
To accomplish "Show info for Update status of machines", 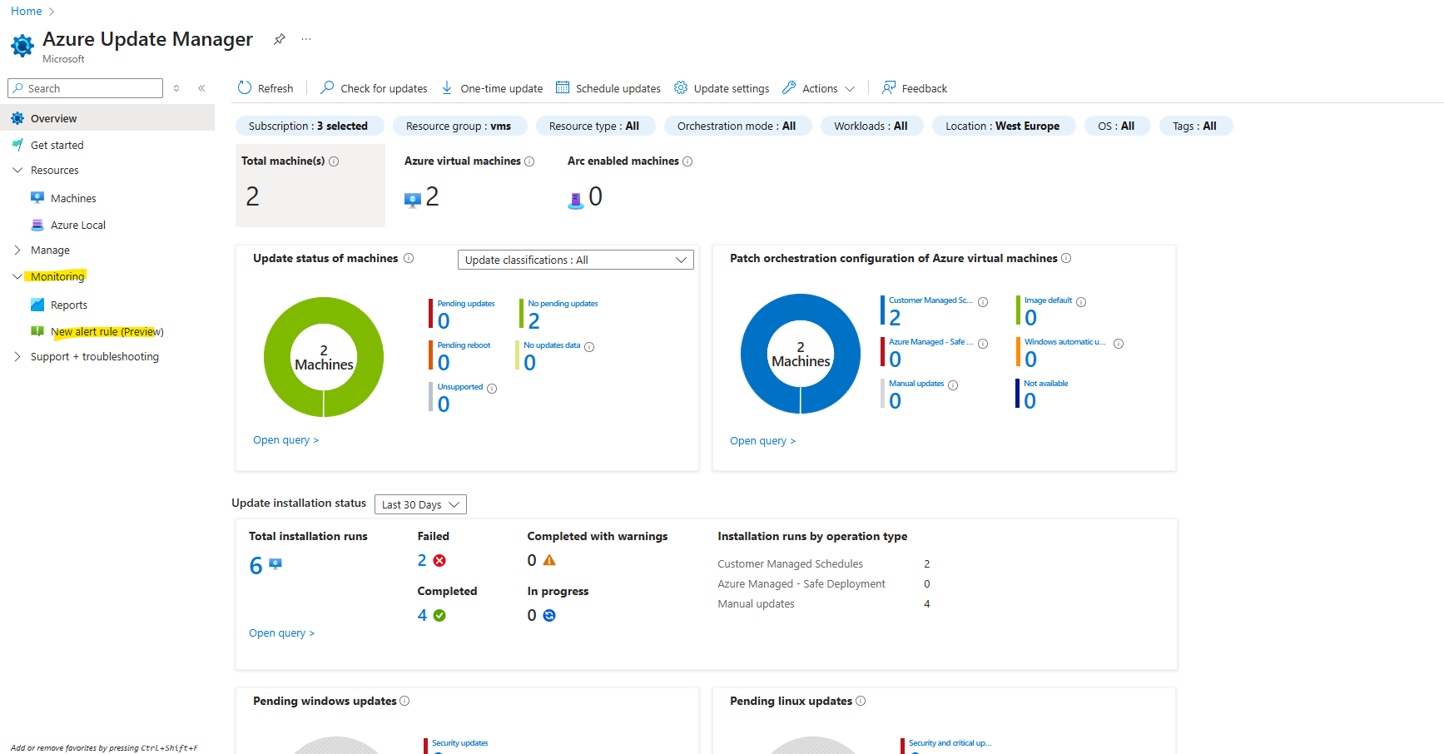I will coord(409,258).
